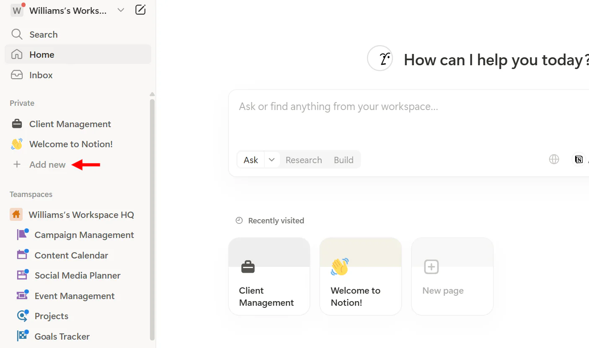Click the Goals Tracker checkered flag icon
This screenshot has height=348, width=589.
click(22, 335)
